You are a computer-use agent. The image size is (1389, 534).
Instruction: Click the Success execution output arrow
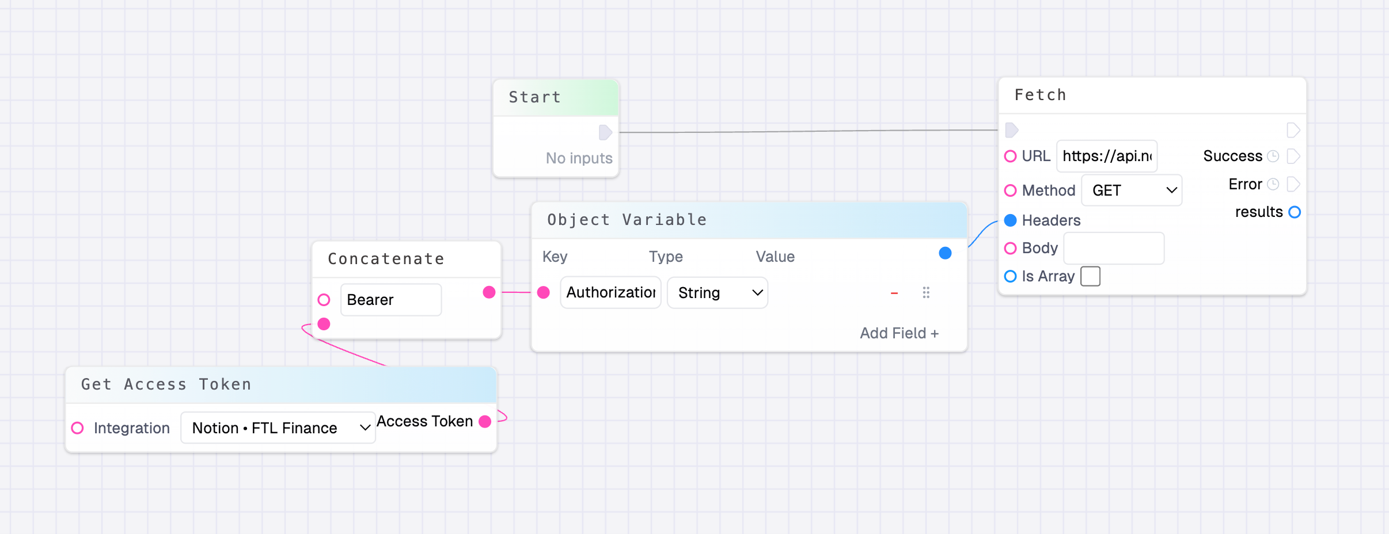(1293, 156)
